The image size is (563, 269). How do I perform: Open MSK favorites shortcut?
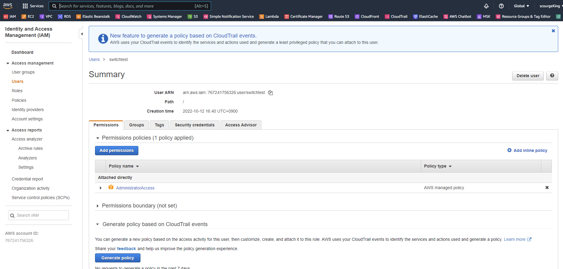coord(484,17)
